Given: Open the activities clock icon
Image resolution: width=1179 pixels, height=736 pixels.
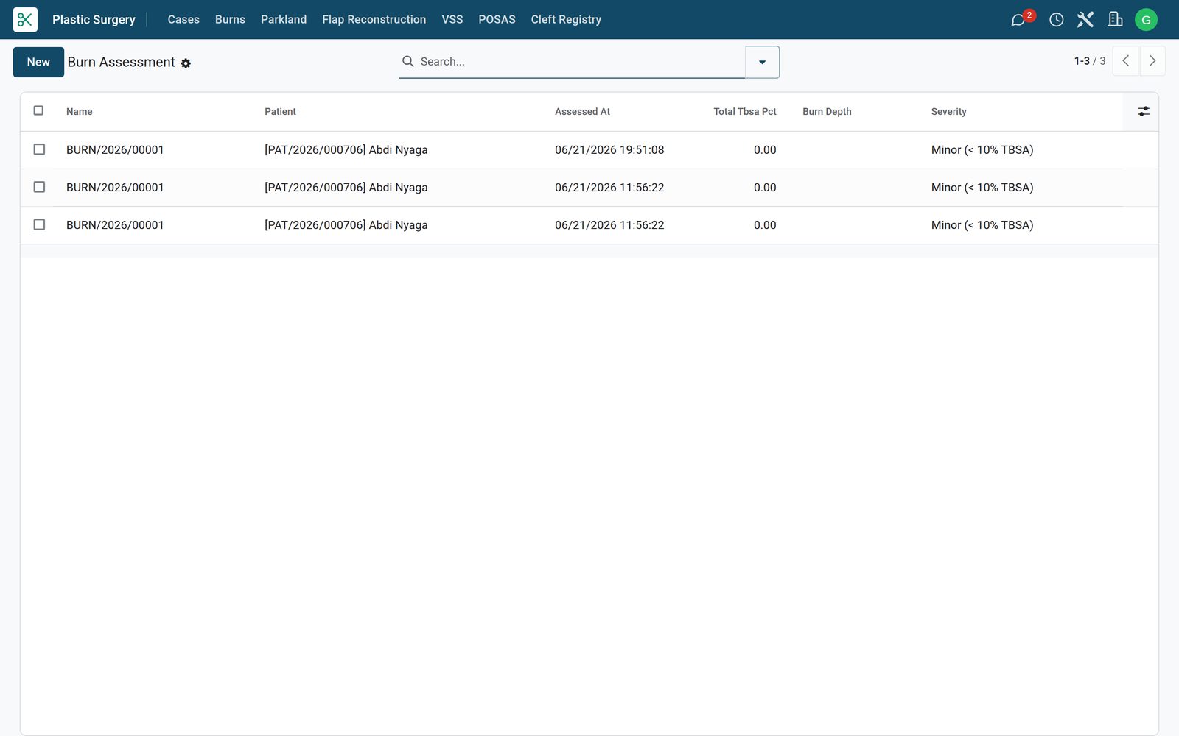Looking at the screenshot, I should click(x=1056, y=20).
